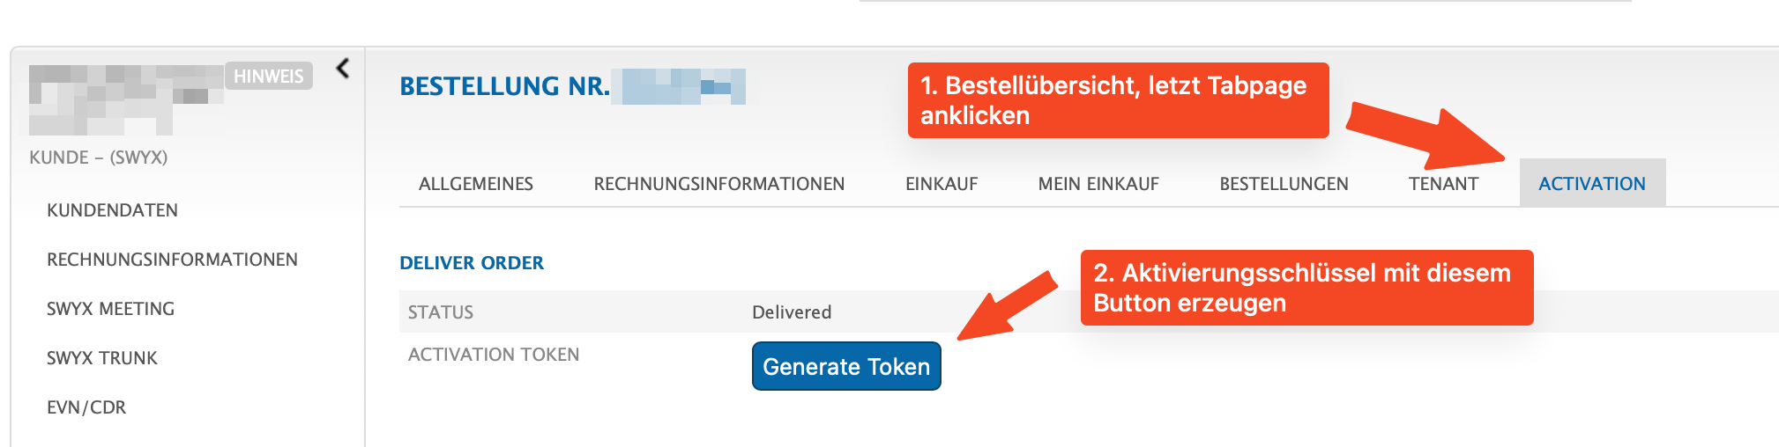The width and height of the screenshot is (1779, 447).
Task: Click the blurred order number in the heading
Action: point(683,86)
